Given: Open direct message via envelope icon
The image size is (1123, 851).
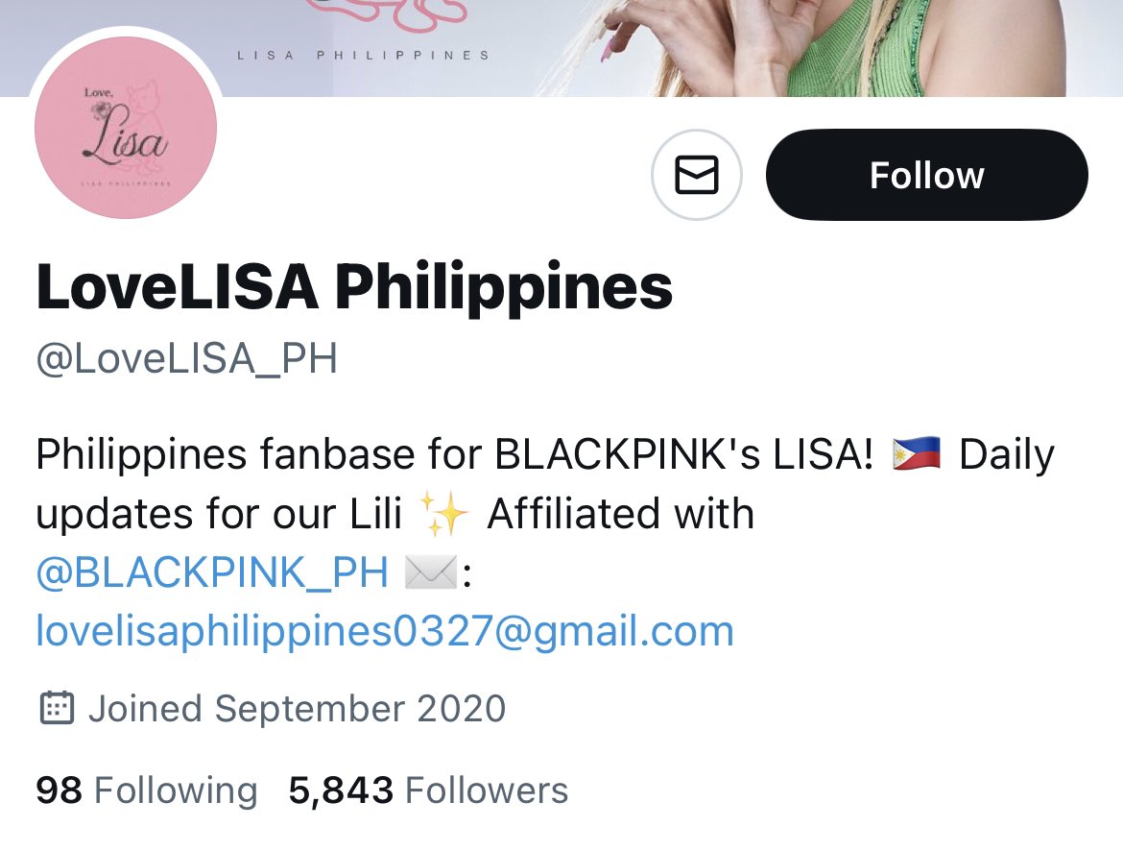Looking at the screenshot, I should click(696, 174).
